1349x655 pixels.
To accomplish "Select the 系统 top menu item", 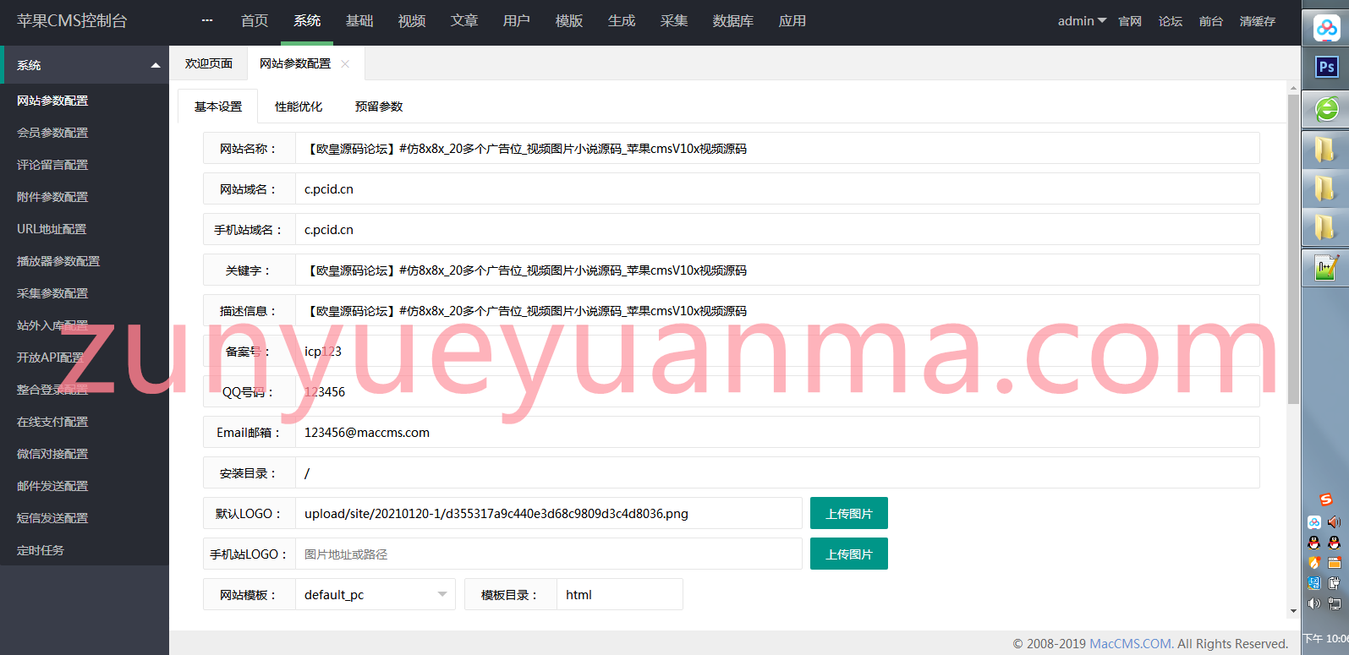I will coord(307,21).
